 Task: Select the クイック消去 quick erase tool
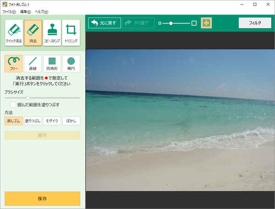14,33
